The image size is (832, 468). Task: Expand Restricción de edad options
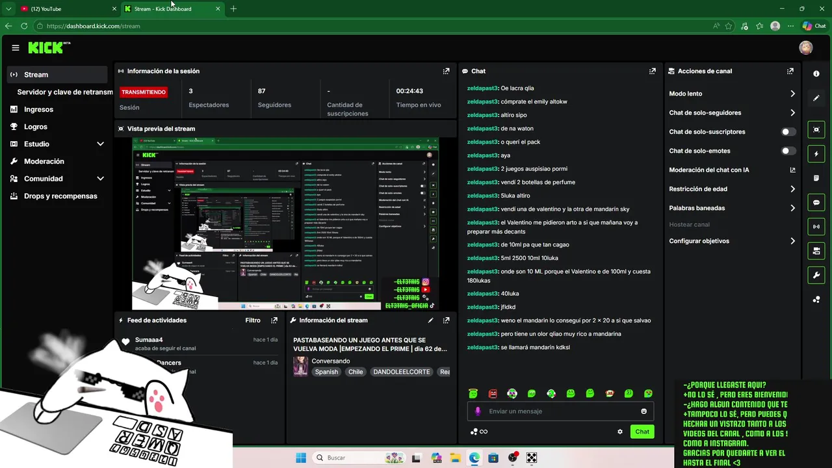pyautogui.click(x=792, y=189)
